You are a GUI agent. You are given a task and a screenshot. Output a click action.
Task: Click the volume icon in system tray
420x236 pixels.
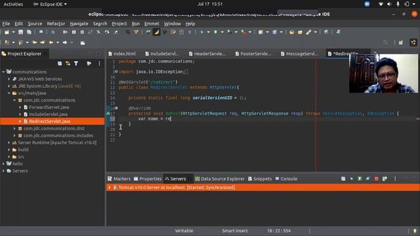389,4
